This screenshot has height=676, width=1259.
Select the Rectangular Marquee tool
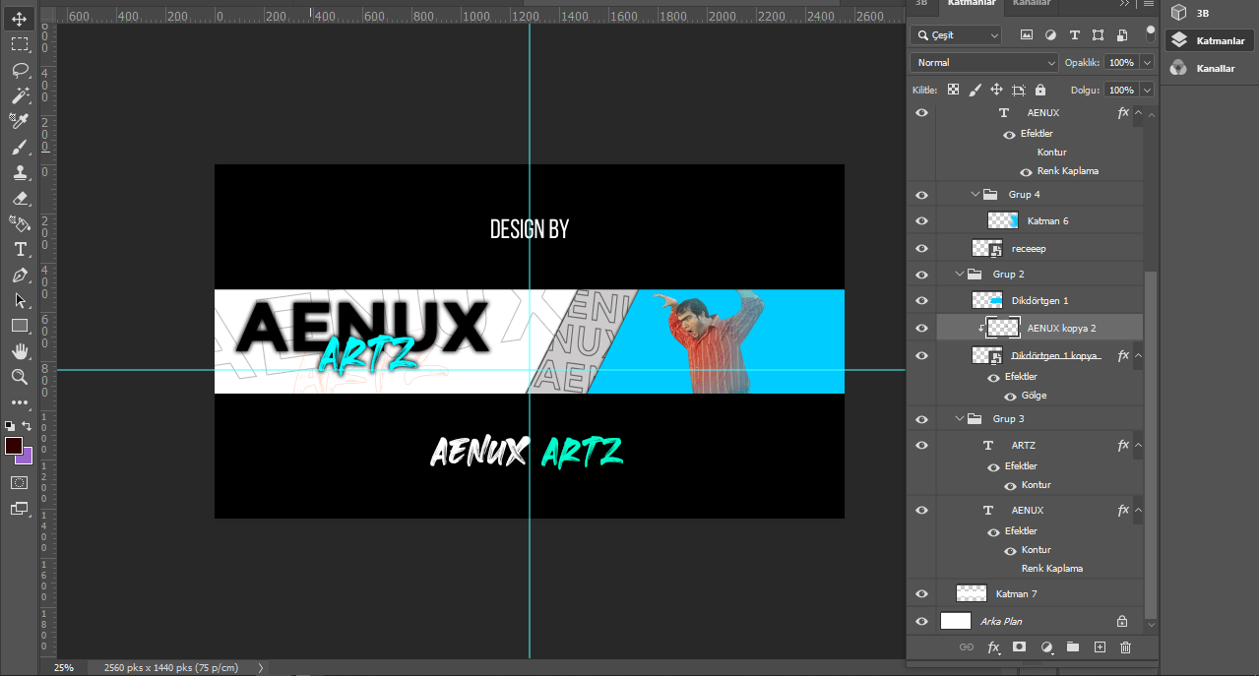pos(20,44)
